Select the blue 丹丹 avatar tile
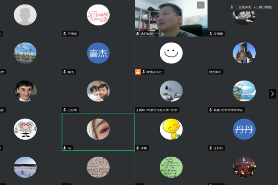 pyautogui.click(x=244, y=129)
